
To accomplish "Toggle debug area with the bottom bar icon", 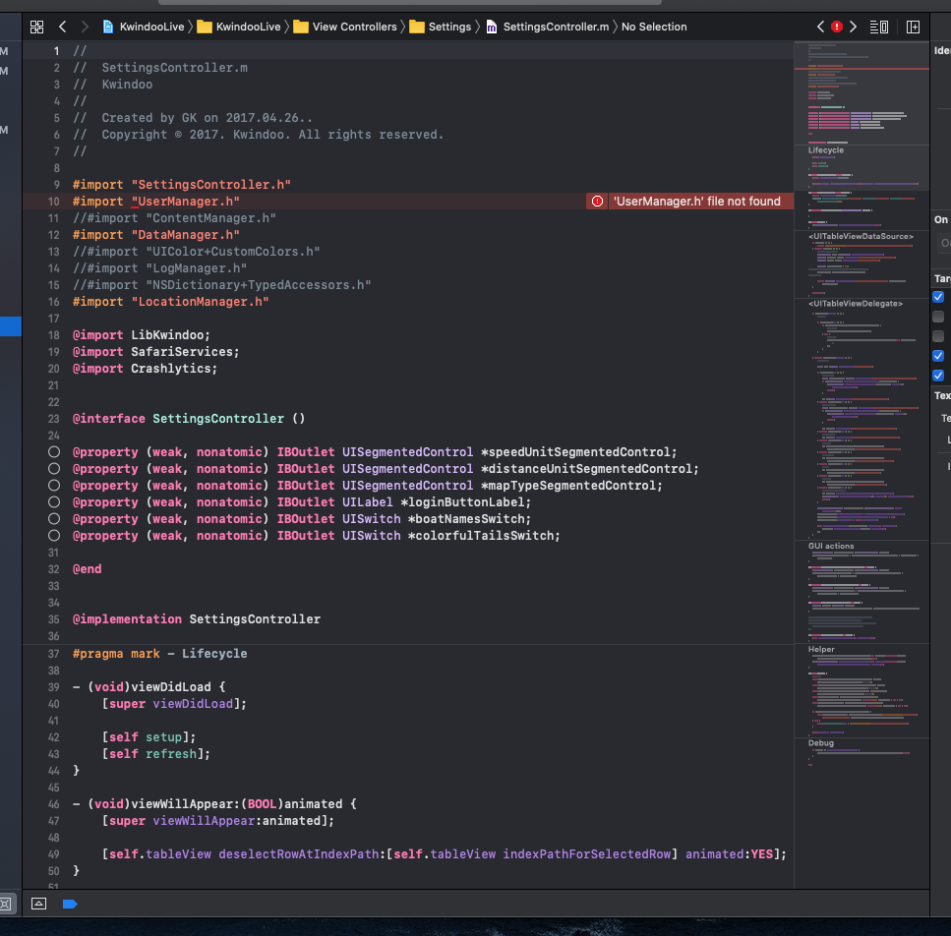I will [38, 904].
